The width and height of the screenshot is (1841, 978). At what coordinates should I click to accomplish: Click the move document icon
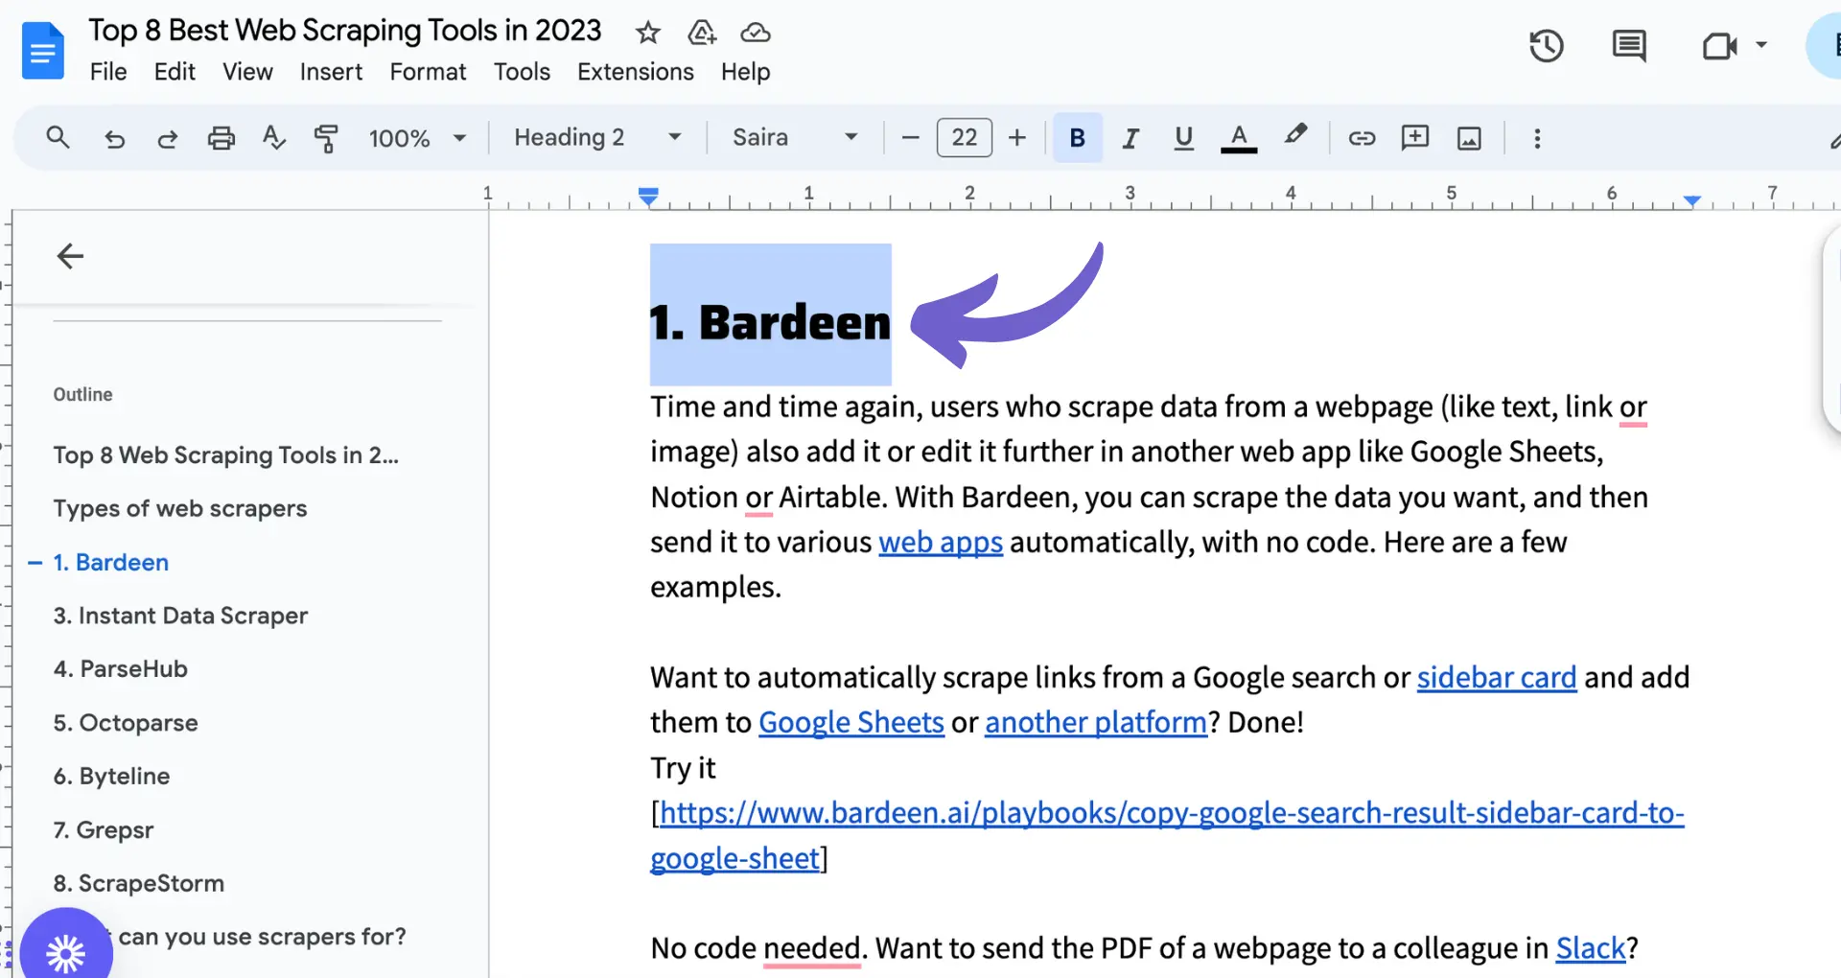702,33
